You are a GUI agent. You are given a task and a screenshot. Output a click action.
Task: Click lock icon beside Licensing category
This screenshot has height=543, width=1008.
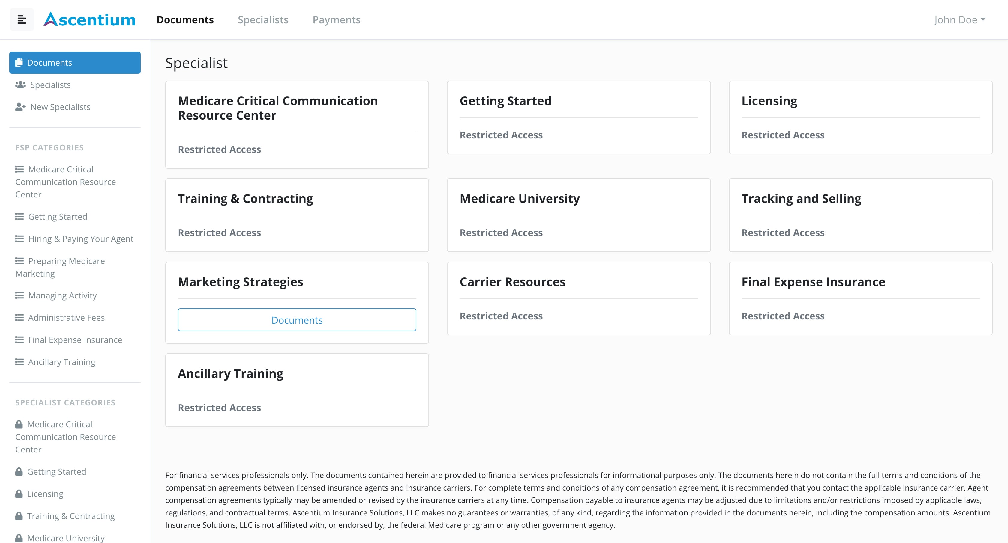point(19,494)
